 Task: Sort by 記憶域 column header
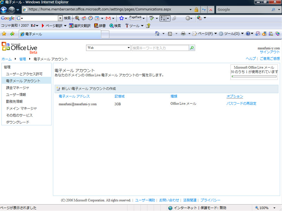(x=119, y=96)
